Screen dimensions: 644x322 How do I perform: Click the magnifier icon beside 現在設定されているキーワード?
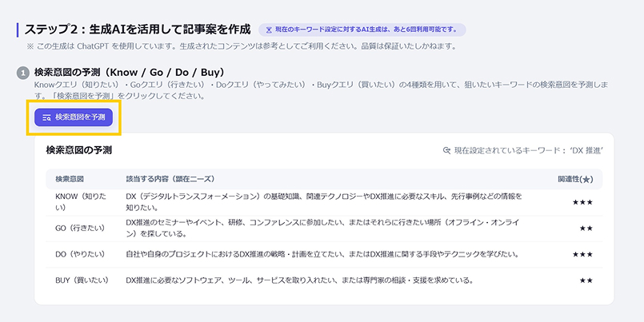click(446, 150)
